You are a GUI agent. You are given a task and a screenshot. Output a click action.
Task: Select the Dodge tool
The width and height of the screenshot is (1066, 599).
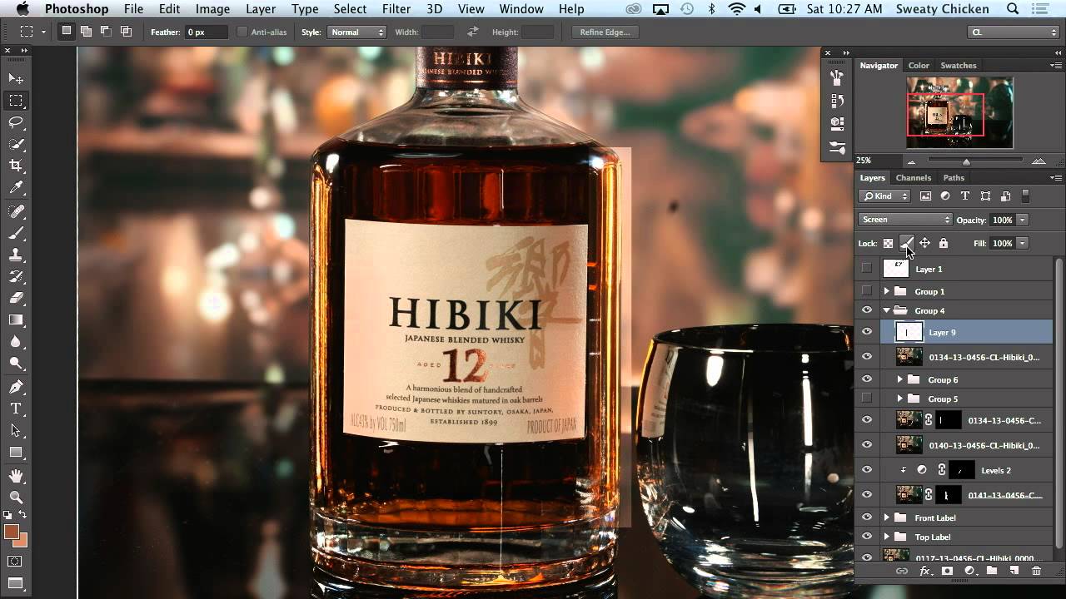pyautogui.click(x=16, y=364)
